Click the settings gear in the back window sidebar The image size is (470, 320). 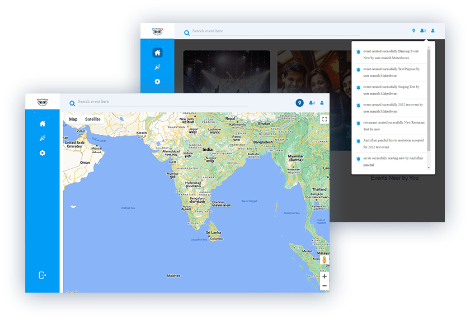click(x=157, y=82)
